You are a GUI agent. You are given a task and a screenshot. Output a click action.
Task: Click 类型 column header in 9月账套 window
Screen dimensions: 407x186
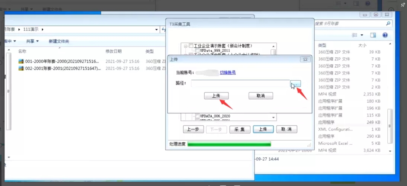pyautogui.click(x=322, y=45)
